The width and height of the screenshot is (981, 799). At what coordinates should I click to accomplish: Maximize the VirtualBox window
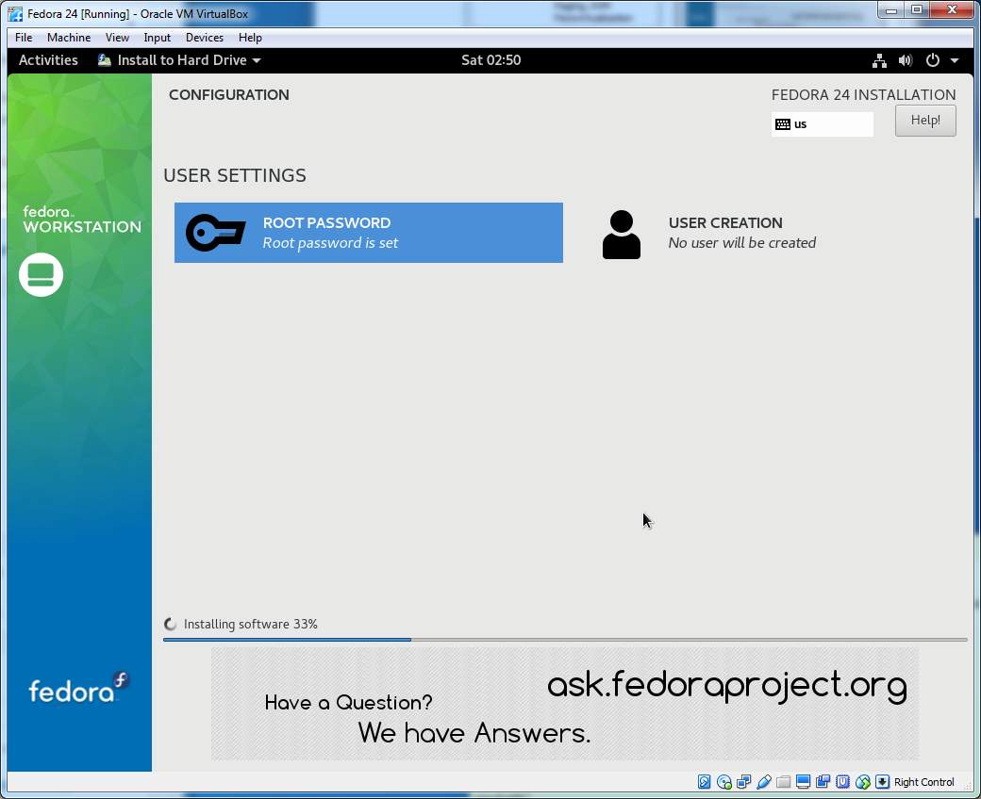(917, 9)
